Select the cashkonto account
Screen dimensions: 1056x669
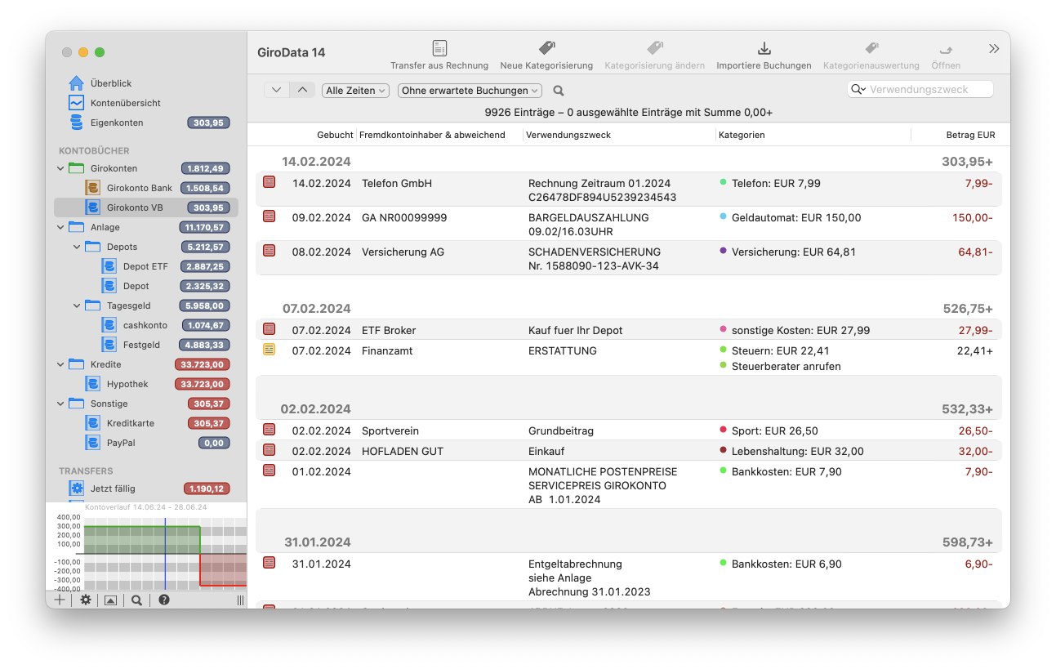(x=146, y=325)
